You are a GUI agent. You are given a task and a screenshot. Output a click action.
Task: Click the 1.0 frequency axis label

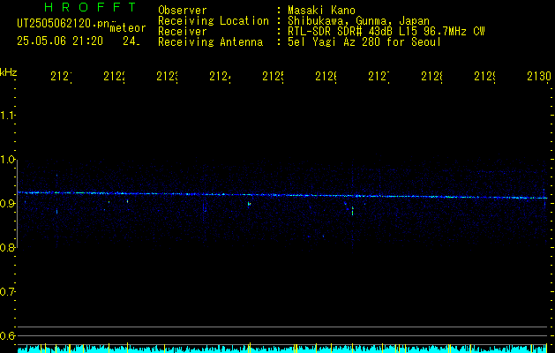pos(7,160)
